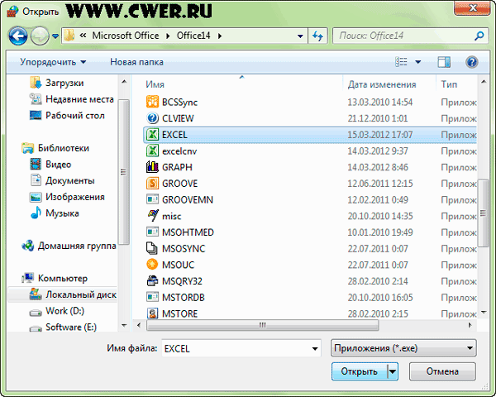The image size is (496, 397).
Task: Open the change view options dropdown
Action: 417,62
